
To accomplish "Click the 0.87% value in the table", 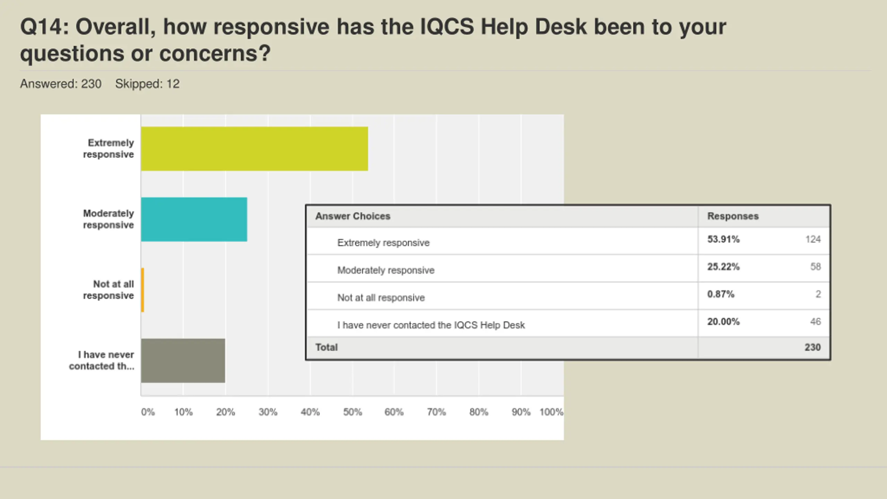I will (x=721, y=294).
